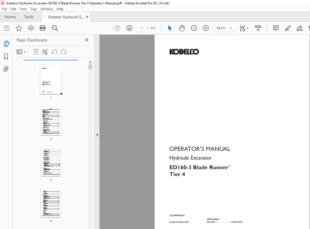
Task: Select the Highlight text tool
Action: 288,28
